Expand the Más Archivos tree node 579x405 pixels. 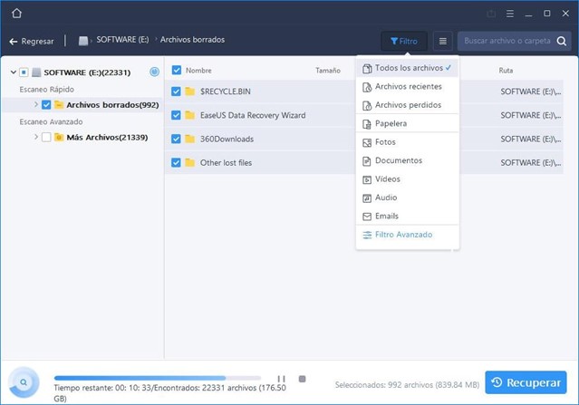(x=35, y=137)
